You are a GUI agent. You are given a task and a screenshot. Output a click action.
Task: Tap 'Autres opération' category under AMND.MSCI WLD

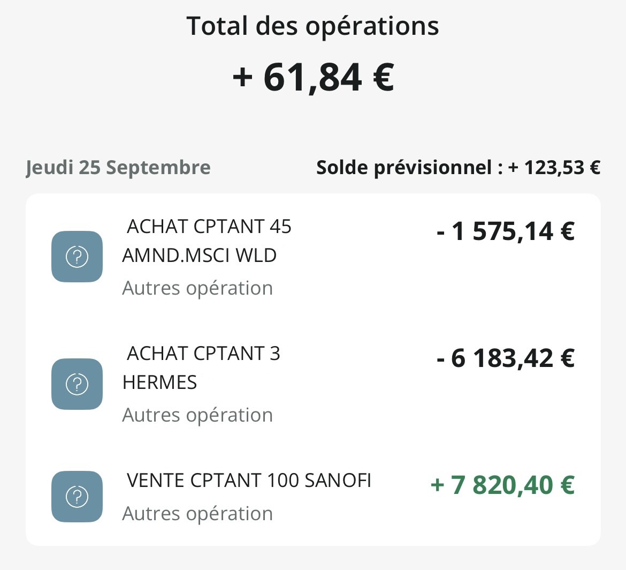pos(197,288)
